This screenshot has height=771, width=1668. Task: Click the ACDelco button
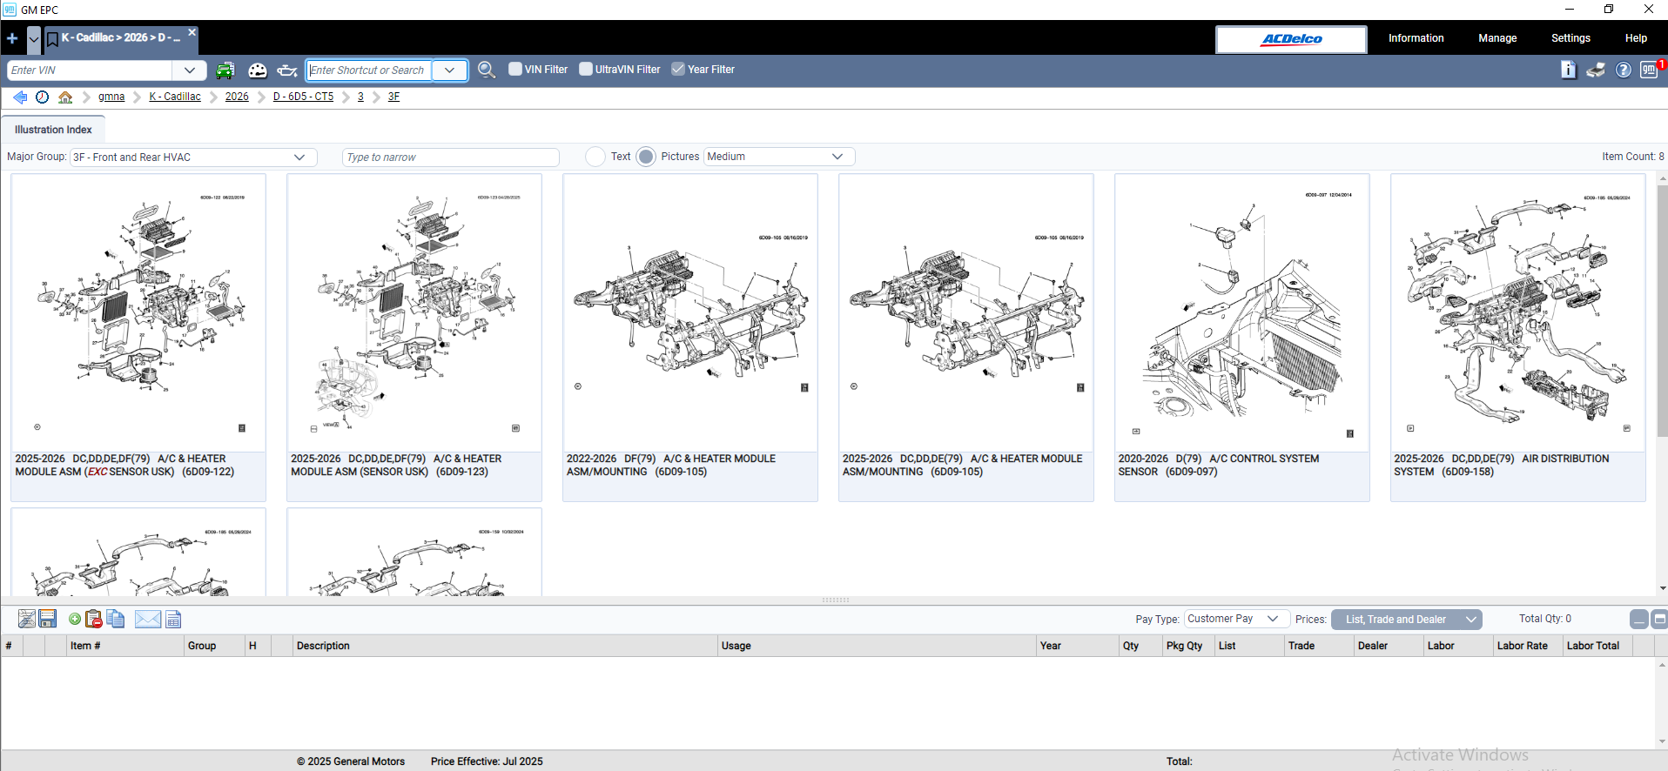pos(1291,39)
